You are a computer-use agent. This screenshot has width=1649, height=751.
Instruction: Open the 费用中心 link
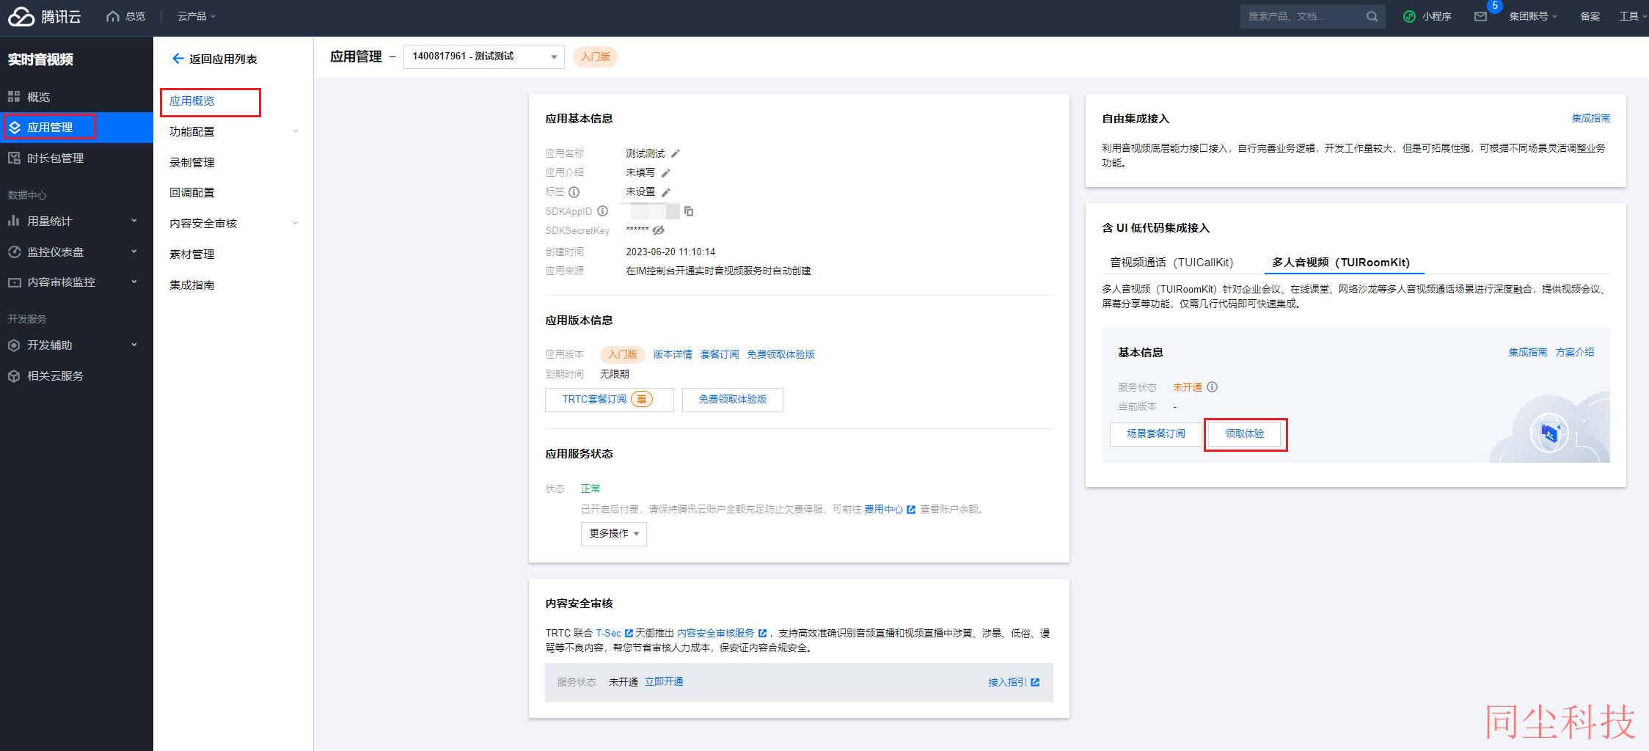tap(883, 509)
